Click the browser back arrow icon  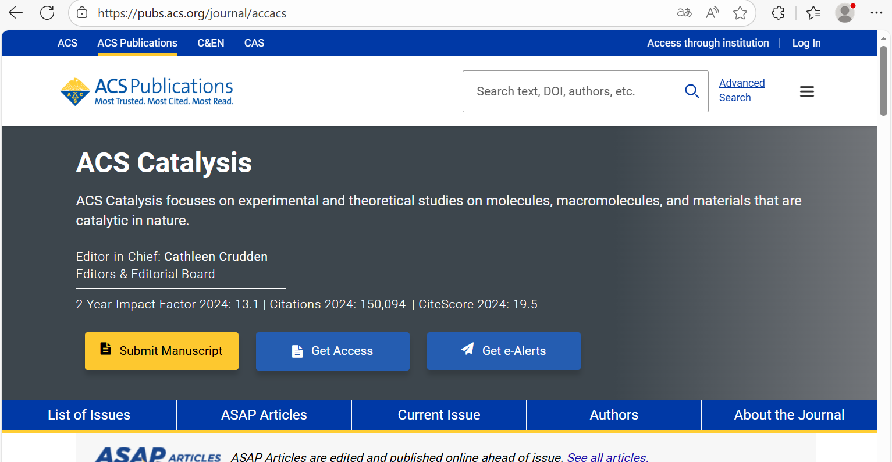[16, 13]
